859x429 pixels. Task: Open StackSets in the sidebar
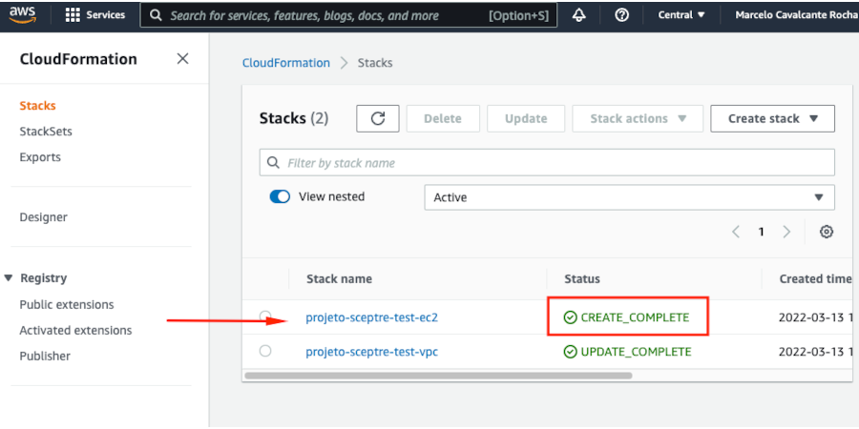[46, 132]
